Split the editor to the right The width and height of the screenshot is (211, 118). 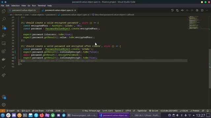point(202,10)
